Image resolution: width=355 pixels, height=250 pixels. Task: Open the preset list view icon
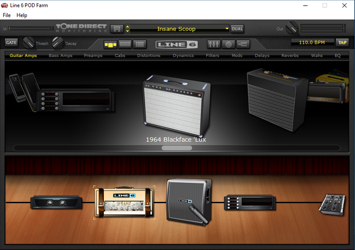tap(140, 44)
